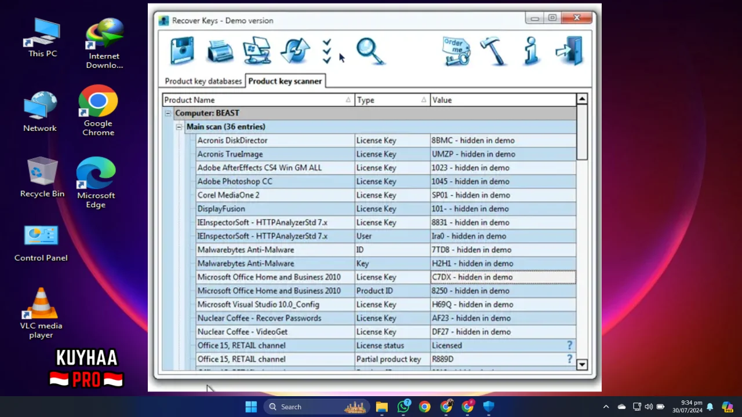Select the Corel MediaOne 2 row
Image resolution: width=742 pixels, height=417 pixels.
(x=385, y=195)
